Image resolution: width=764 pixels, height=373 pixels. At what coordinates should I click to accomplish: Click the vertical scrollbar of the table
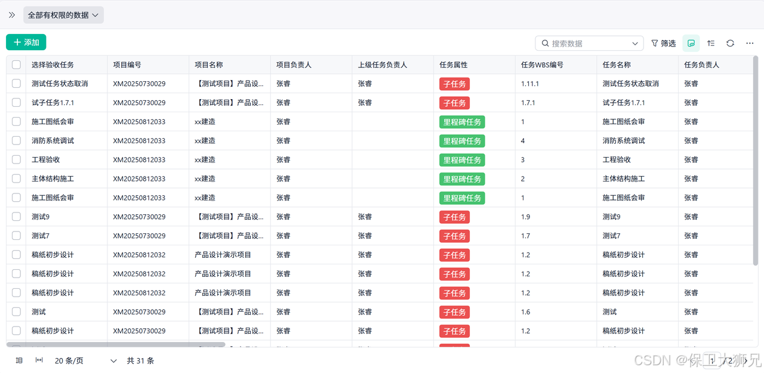[x=756, y=161]
